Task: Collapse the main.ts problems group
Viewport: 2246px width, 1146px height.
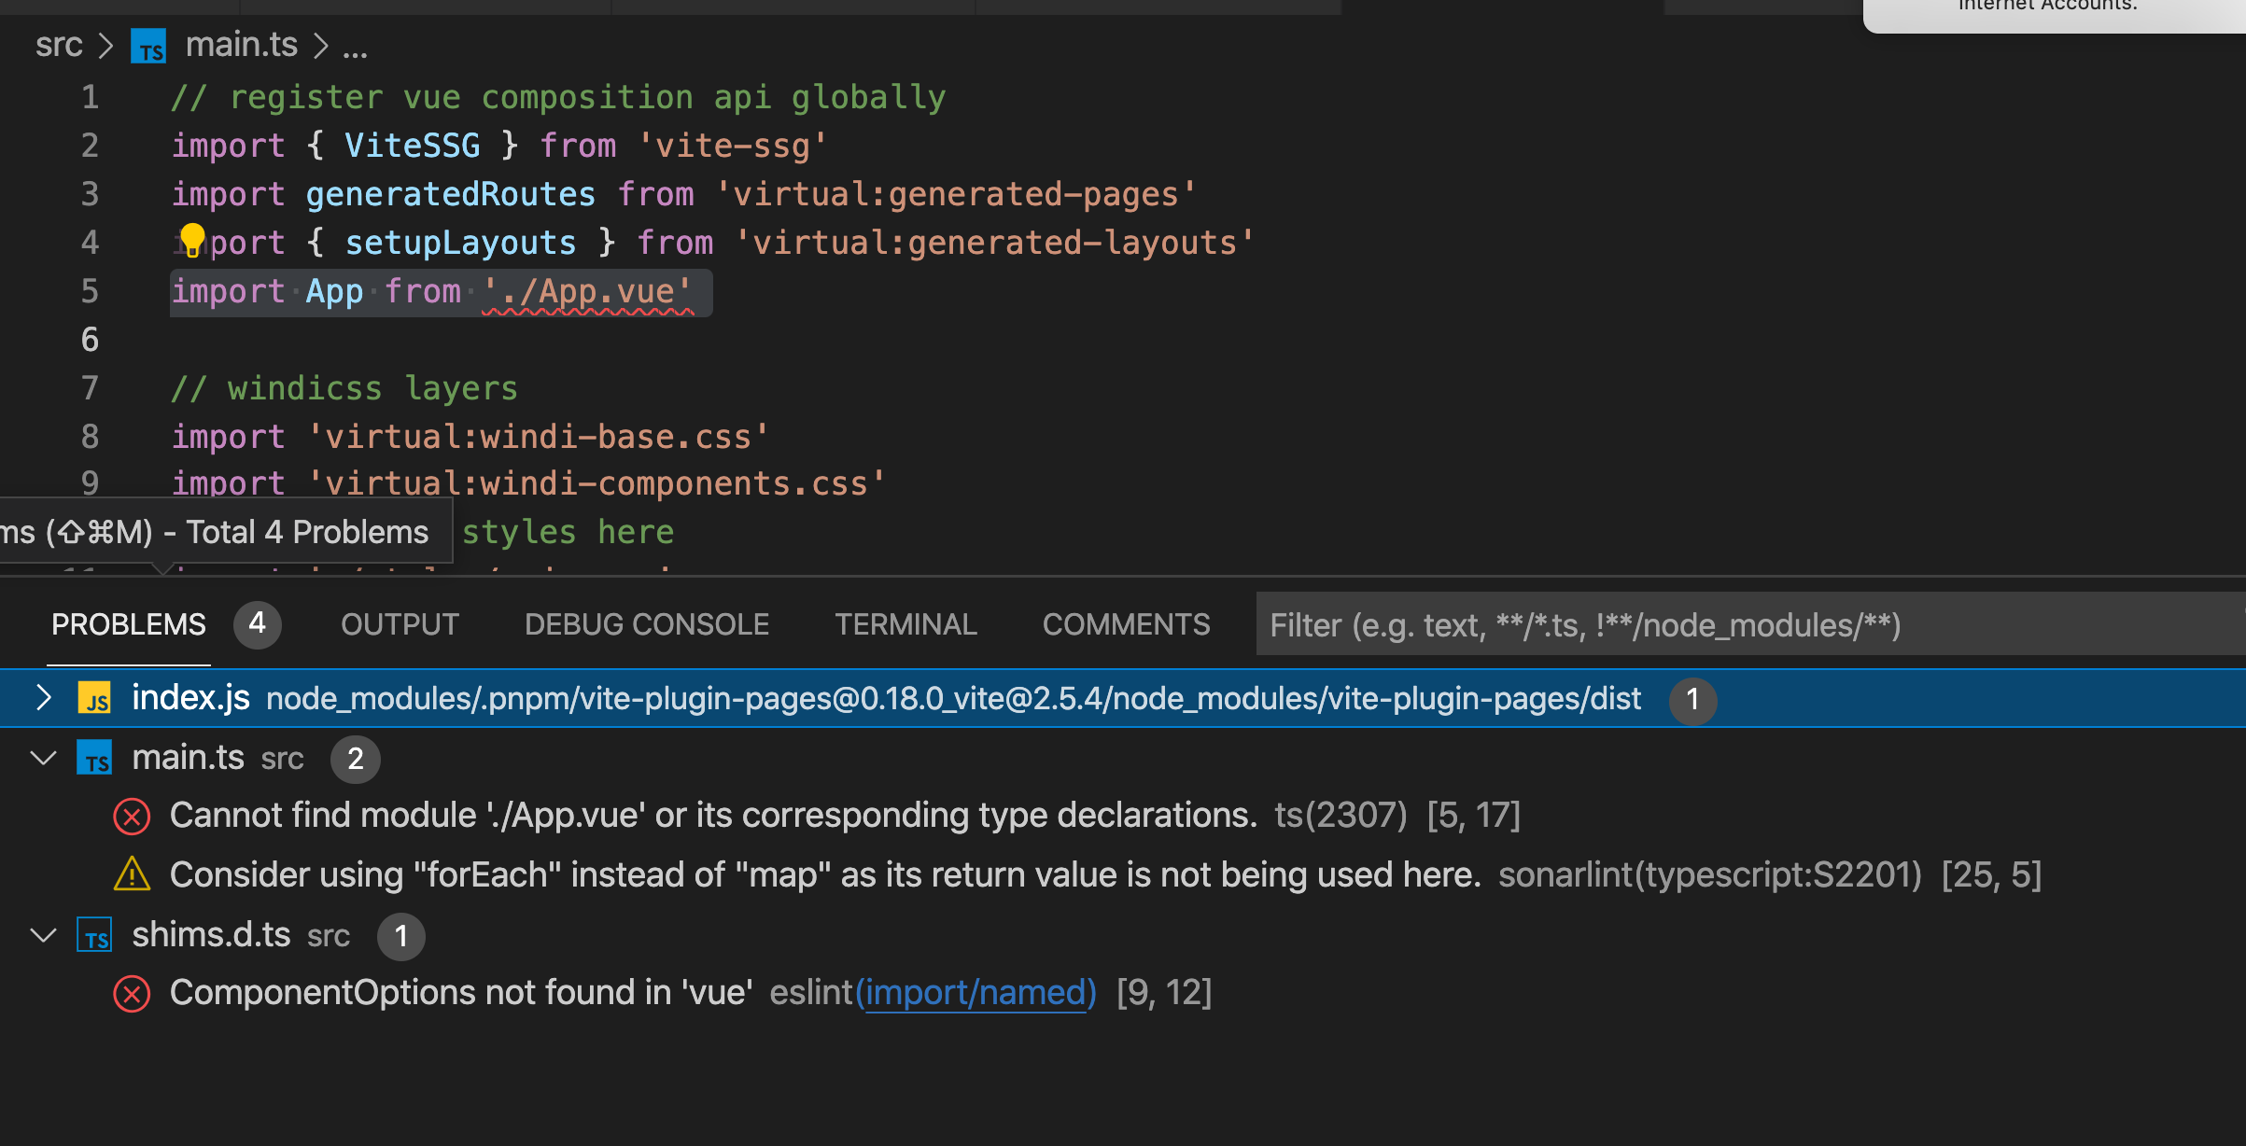Action: (x=43, y=758)
